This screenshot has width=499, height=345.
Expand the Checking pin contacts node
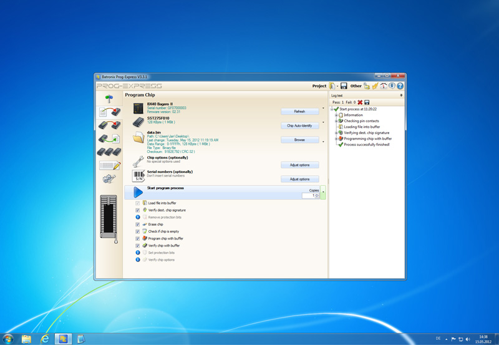[x=336, y=121]
